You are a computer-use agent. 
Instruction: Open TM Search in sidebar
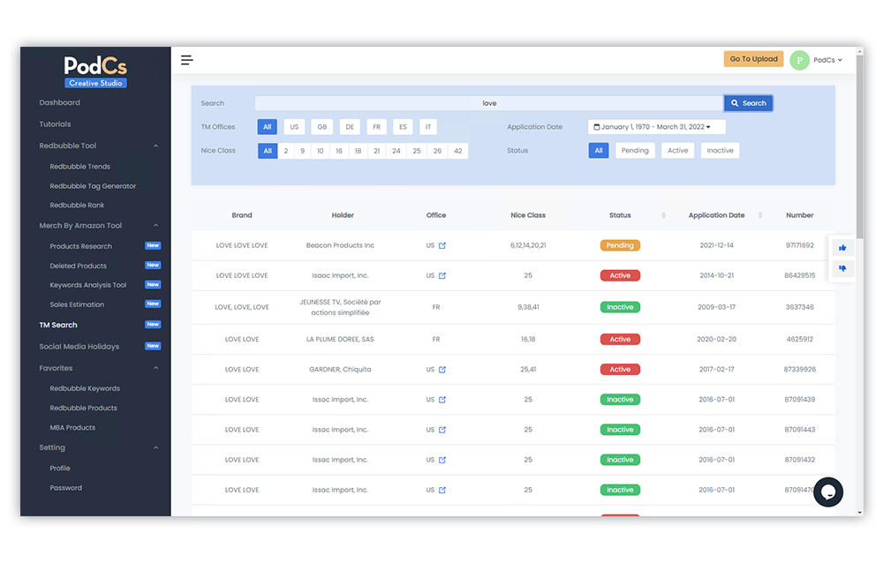pos(58,325)
